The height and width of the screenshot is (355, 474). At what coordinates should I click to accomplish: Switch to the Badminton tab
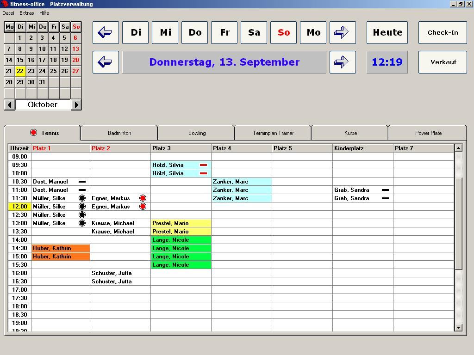119,133
